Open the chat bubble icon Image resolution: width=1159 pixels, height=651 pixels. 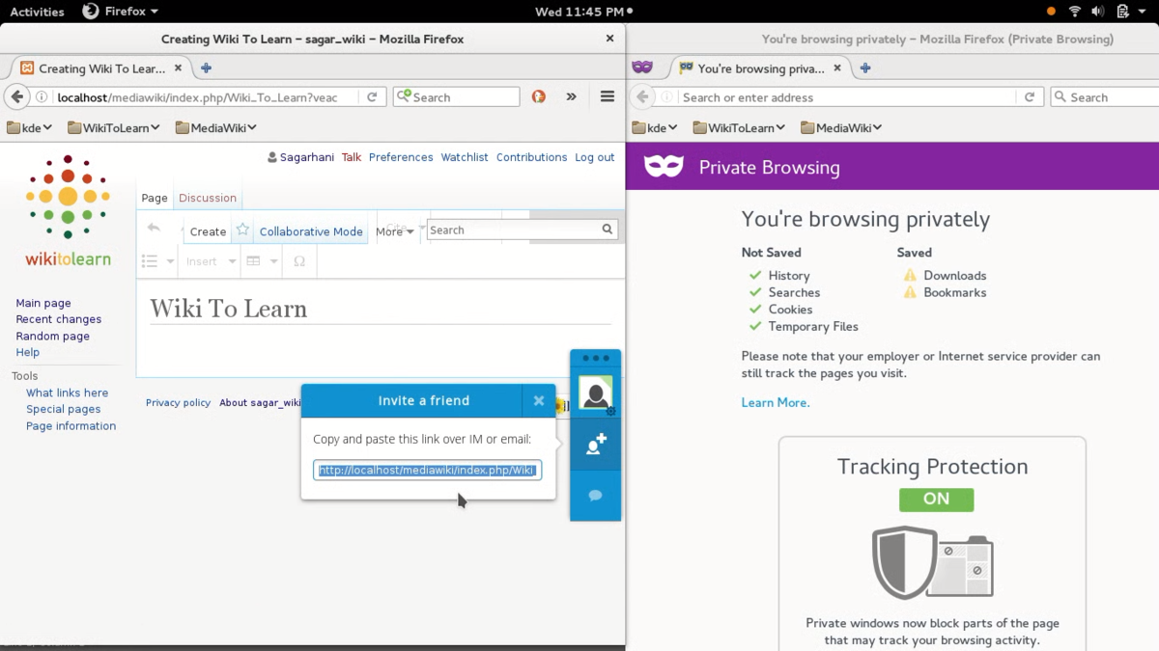[596, 496]
